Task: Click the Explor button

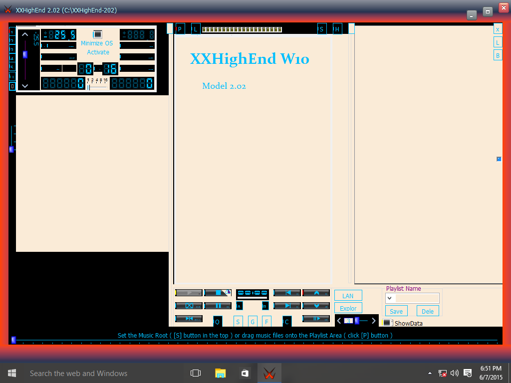Action: click(348, 308)
